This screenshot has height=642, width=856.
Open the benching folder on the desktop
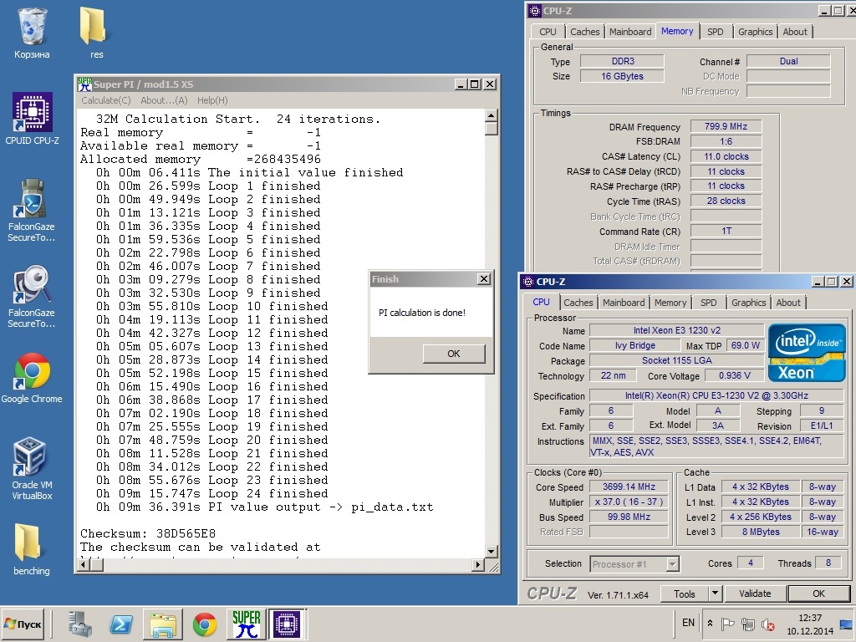[x=32, y=550]
